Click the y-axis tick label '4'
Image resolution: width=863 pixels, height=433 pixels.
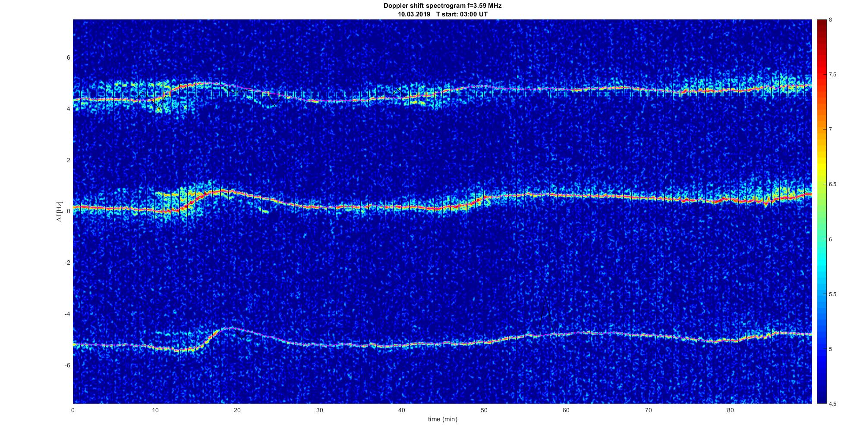pos(69,109)
